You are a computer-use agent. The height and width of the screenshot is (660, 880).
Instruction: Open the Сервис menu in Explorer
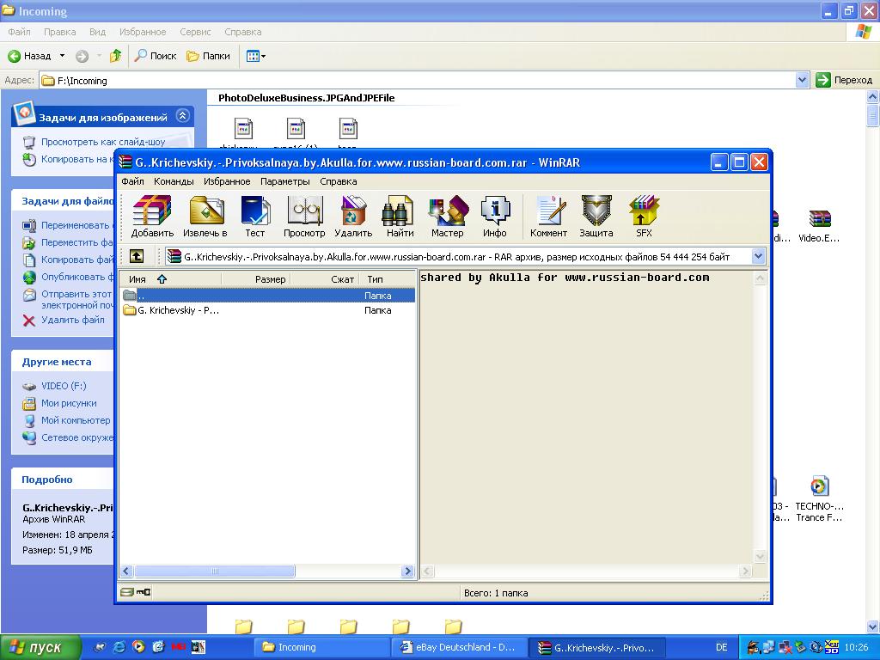click(195, 32)
